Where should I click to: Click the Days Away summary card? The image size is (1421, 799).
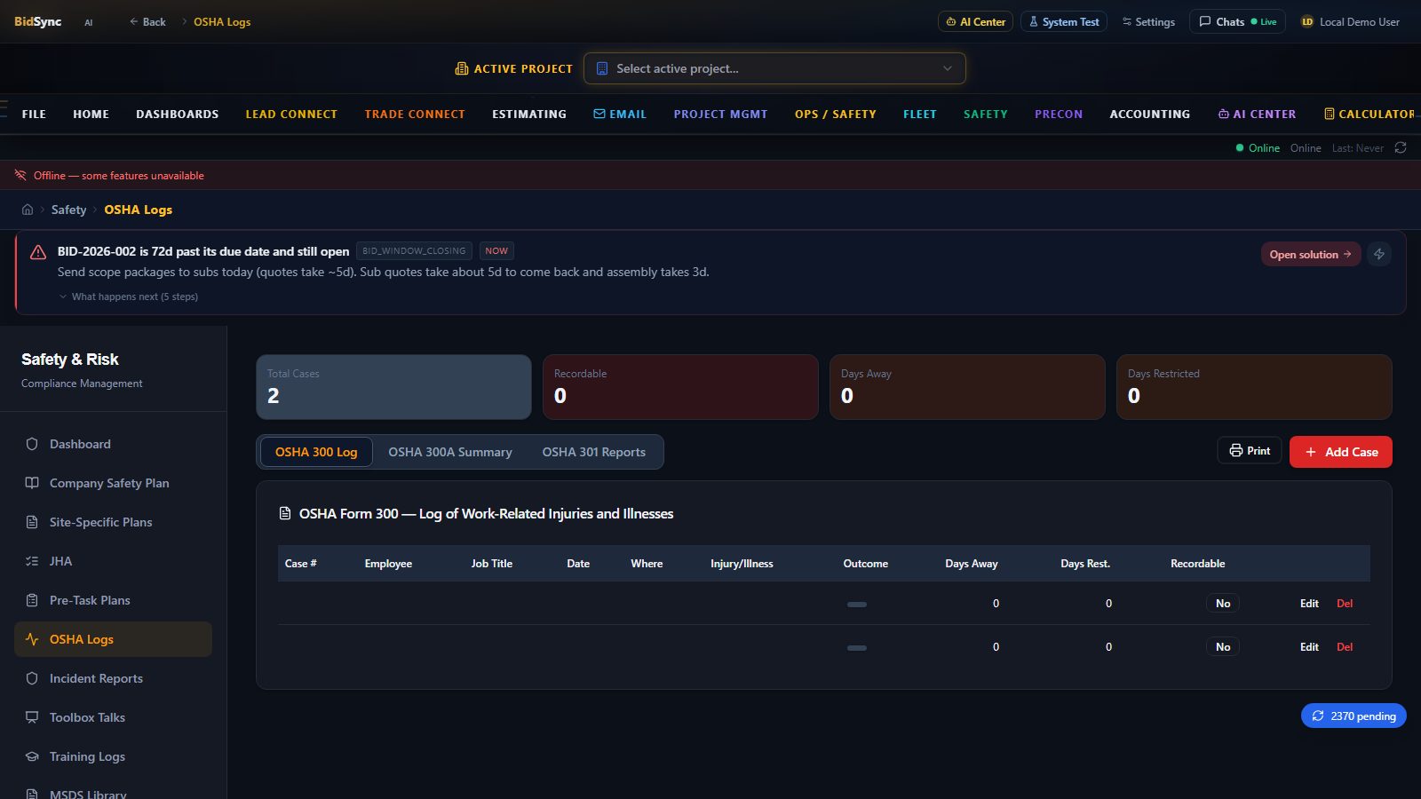[967, 387]
